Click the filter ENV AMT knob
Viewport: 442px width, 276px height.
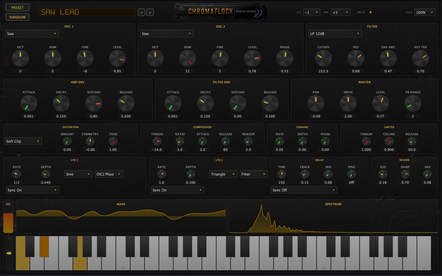[388, 58]
